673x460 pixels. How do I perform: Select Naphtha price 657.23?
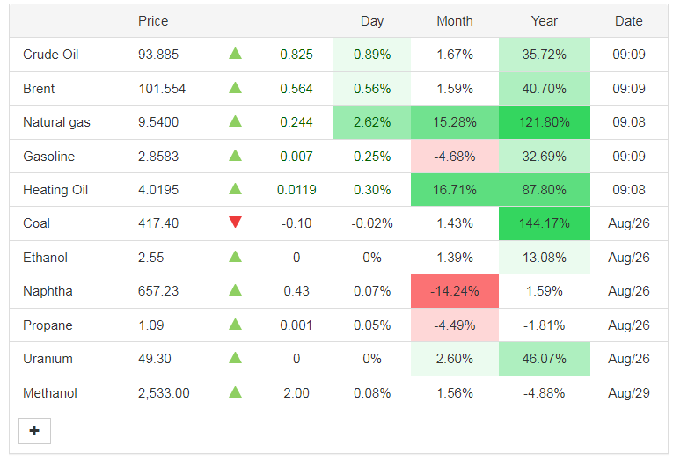pos(158,291)
